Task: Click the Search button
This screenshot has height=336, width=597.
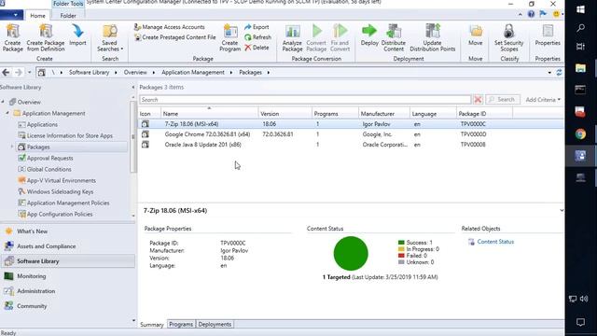Action: point(503,100)
